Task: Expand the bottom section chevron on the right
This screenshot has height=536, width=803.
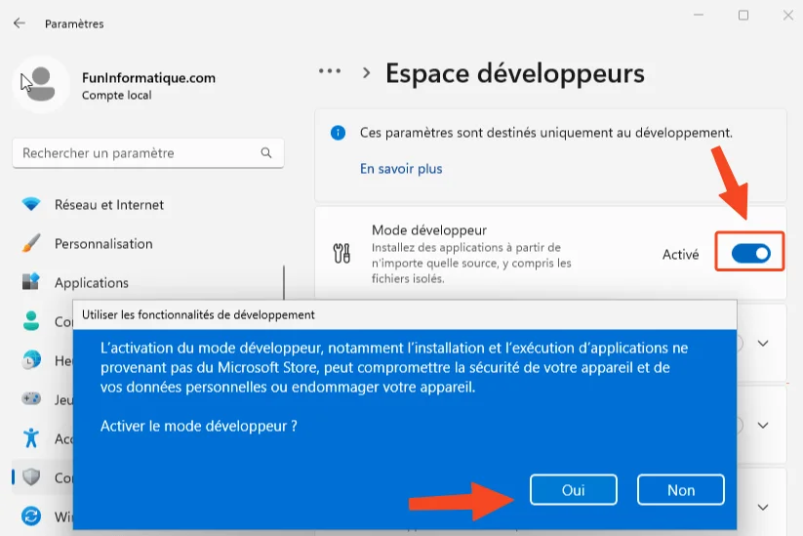Action: (763, 508)
